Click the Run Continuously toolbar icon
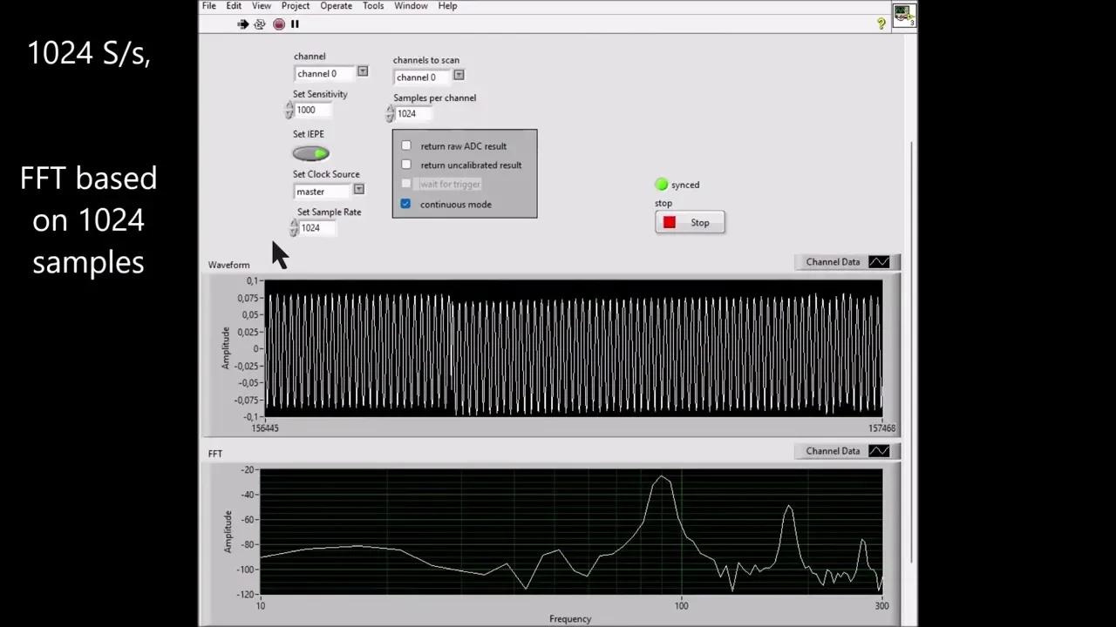This screenshot has height=627, width=1116. pos(260,24)
